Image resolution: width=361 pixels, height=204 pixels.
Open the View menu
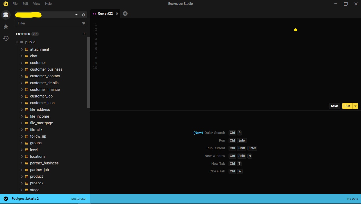[x=36, y=4]
